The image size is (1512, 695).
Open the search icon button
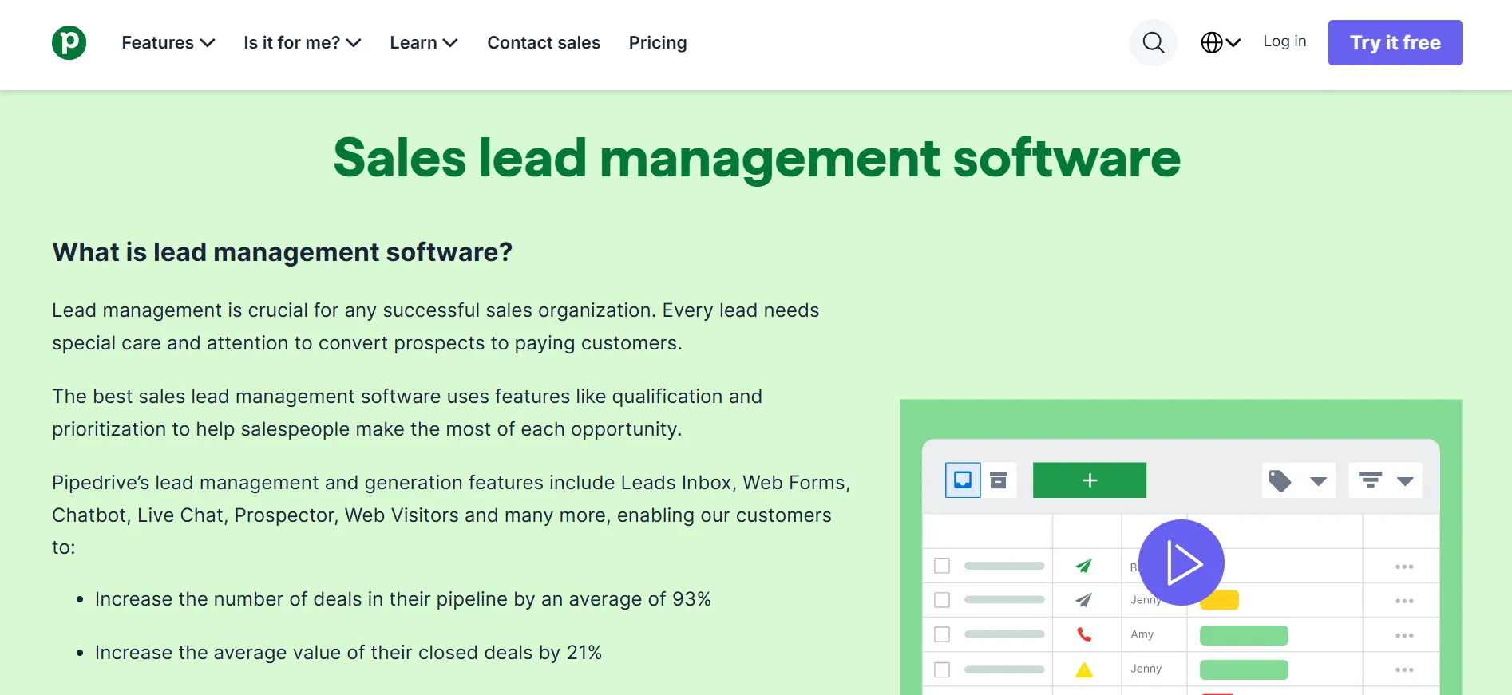coord(1154,42)
